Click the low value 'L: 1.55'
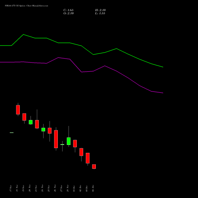198x198 pixels. (x=100, y=13)
